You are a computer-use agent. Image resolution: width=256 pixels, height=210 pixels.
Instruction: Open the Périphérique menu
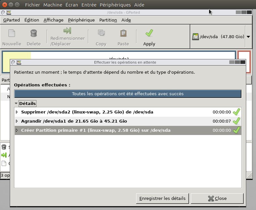click(81, 20)
